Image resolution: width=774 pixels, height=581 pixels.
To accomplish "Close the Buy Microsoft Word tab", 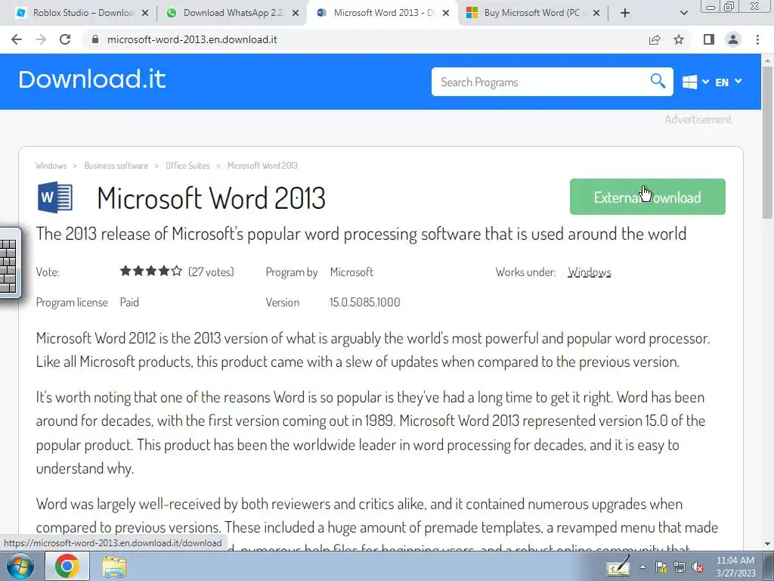I will tap(596, 14).
